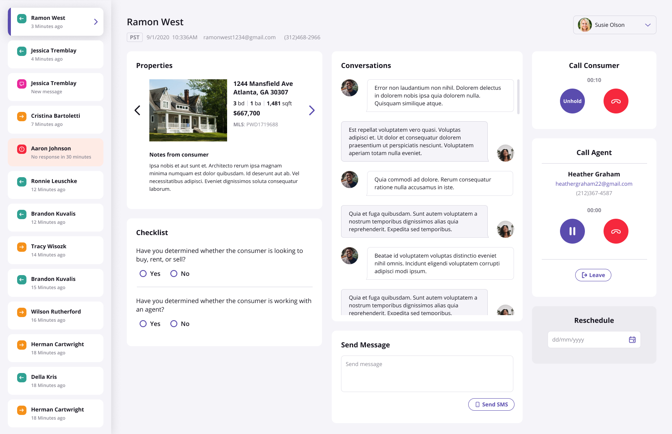The height and width of the screenshot is (434, 672).
Task: Open the calendar picker in Reschedule
Action: point(632,340)
